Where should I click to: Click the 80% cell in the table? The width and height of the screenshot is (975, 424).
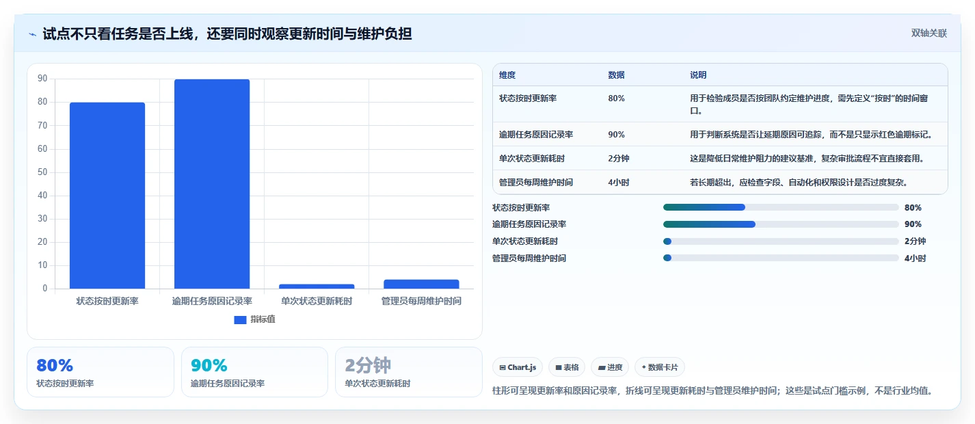616,98
